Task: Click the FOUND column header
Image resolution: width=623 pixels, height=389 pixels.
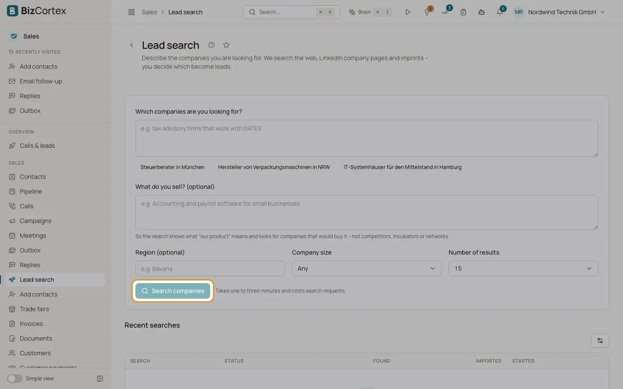Action: pos(382,361)
